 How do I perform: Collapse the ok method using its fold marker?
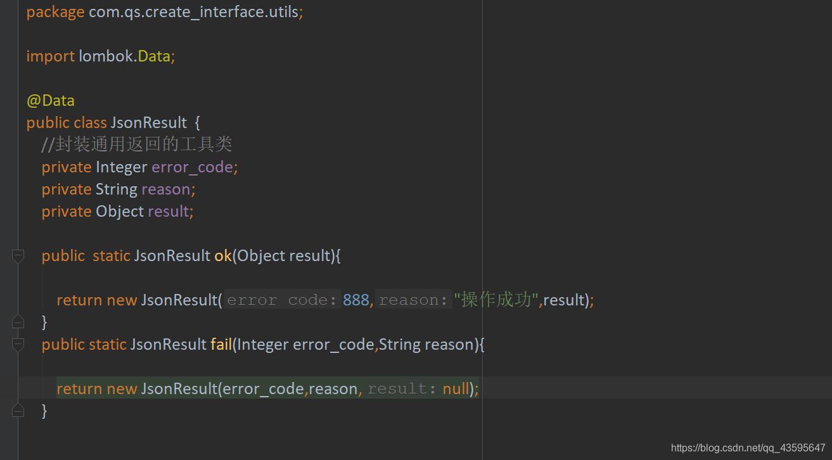point(18,256)
